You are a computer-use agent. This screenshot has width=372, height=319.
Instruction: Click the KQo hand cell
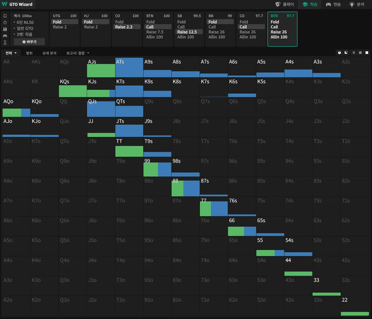pos(45,107)
